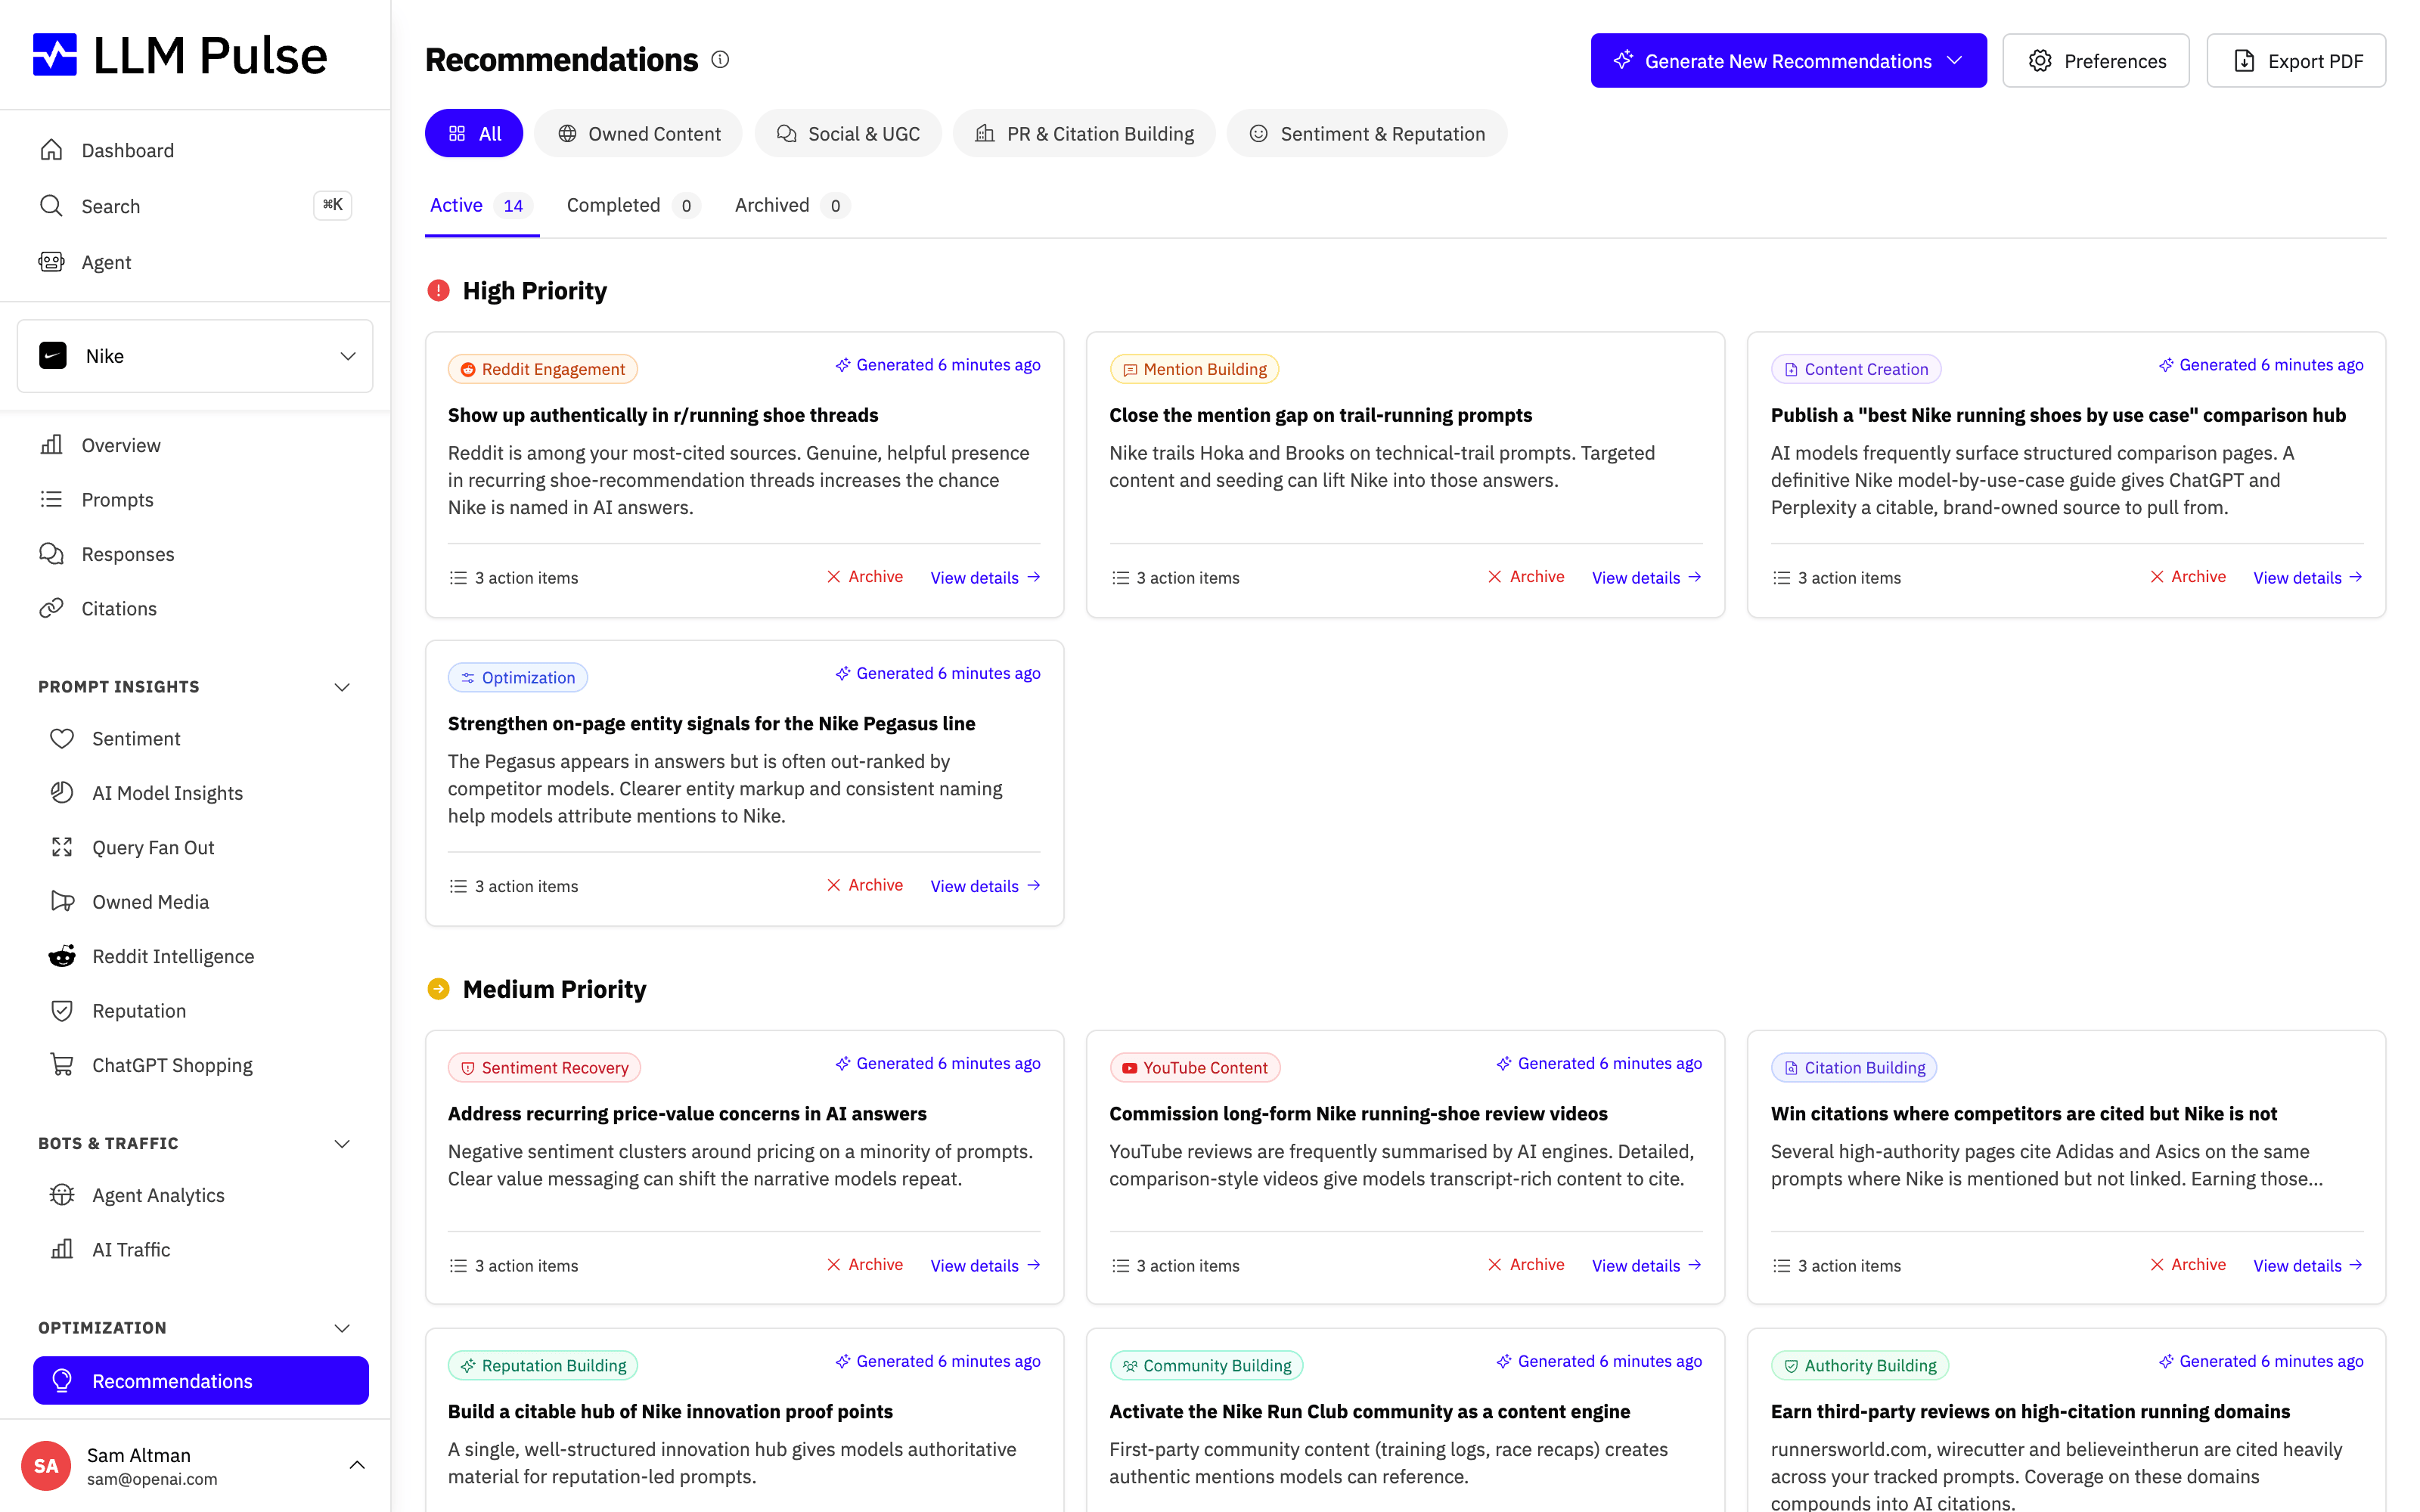The height and width of the screenshot is (1512, 2420).
Task: Open the Agent robot icon
Action: pyautogui.click(x=51, y=262)
